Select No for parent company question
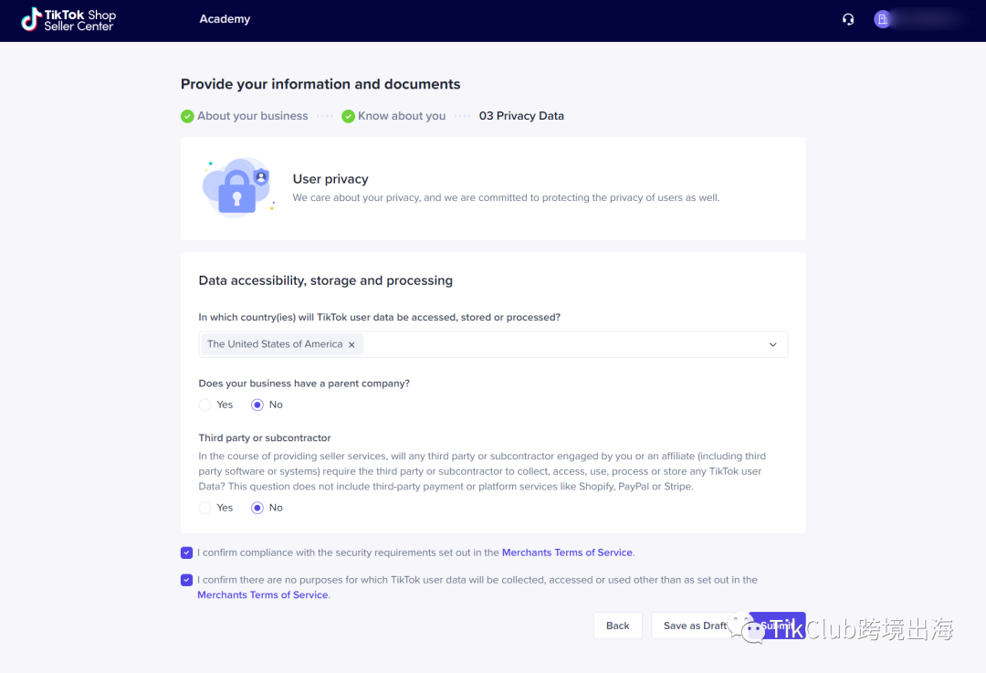The image size is (986, 673). click(257, 405)
